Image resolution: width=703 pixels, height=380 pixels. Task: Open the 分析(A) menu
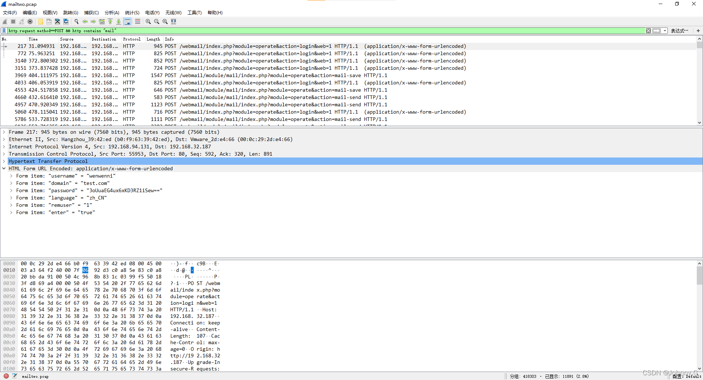click(112, 13)
